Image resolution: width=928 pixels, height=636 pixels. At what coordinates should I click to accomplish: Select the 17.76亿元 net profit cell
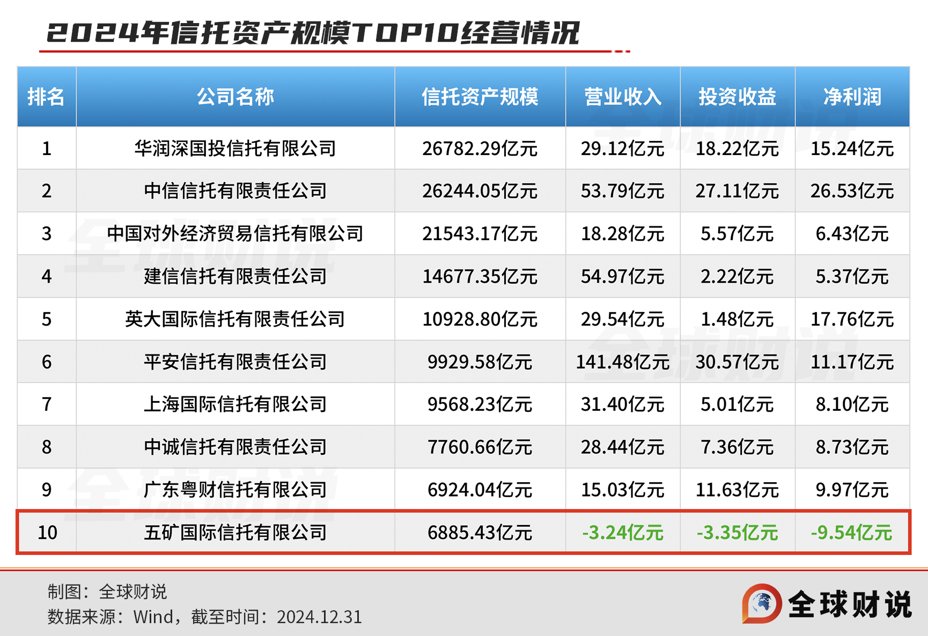click(x=851, y=319)
